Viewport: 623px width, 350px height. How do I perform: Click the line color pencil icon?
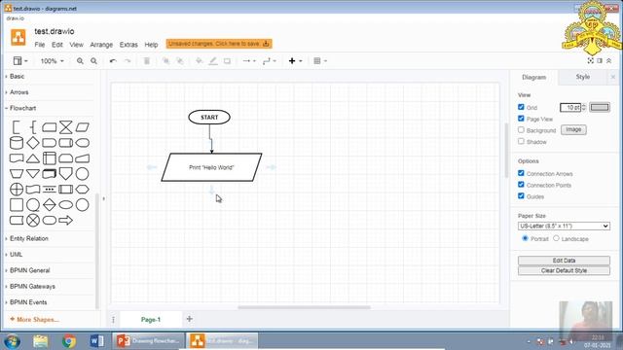(213, 61)
